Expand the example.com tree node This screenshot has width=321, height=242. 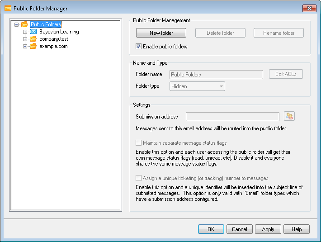tap(25, 47)
